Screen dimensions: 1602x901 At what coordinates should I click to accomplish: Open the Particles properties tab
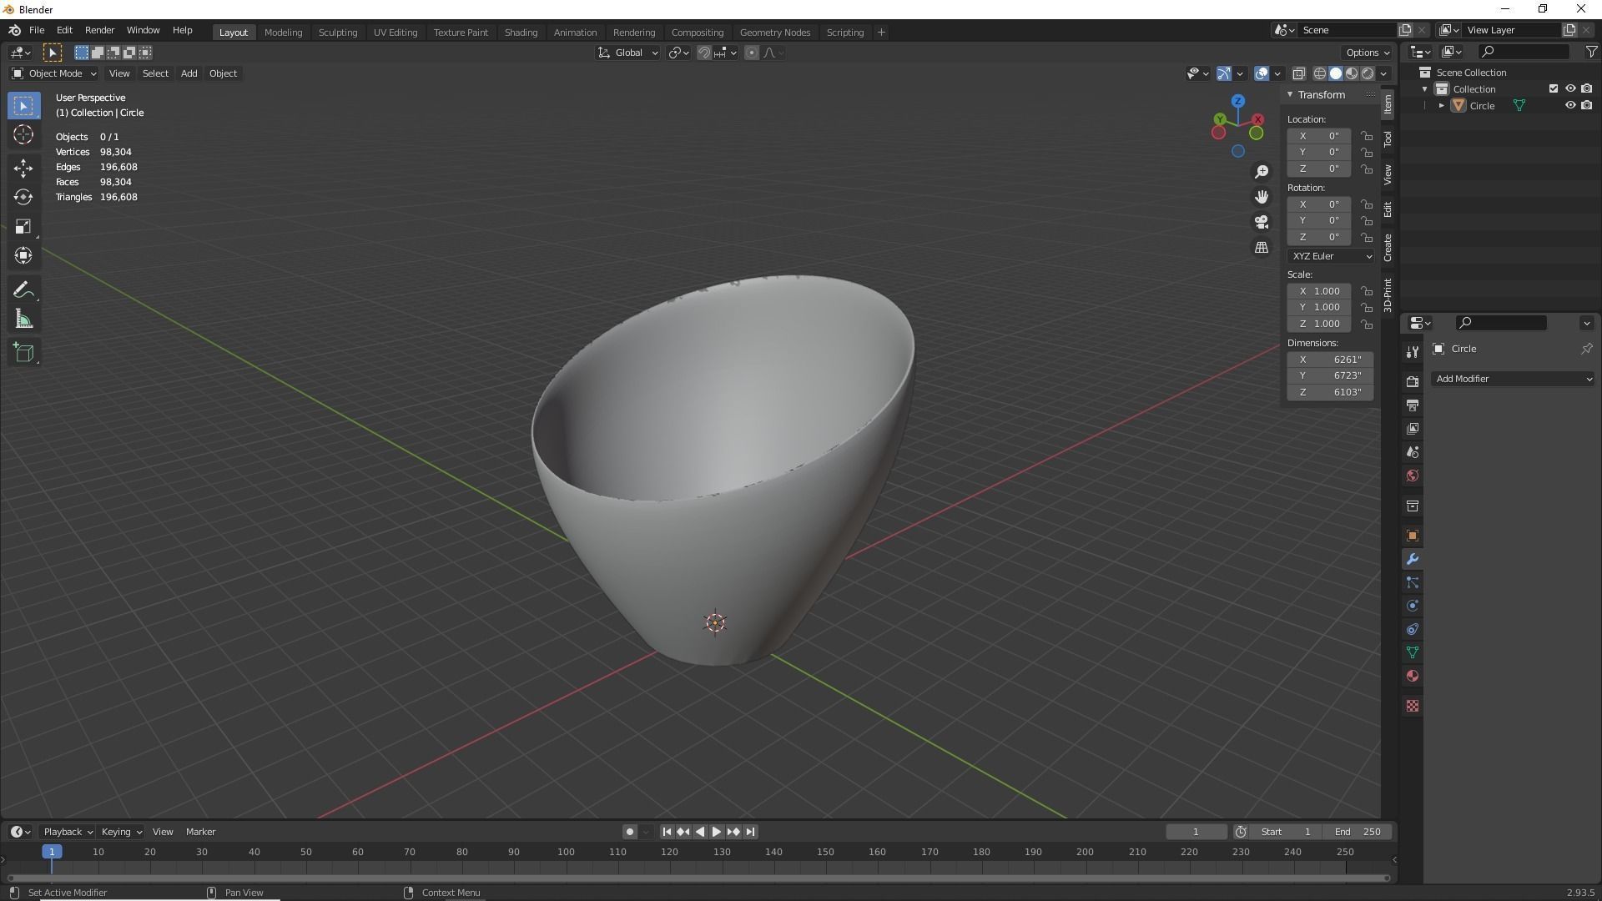point(1413,582)
